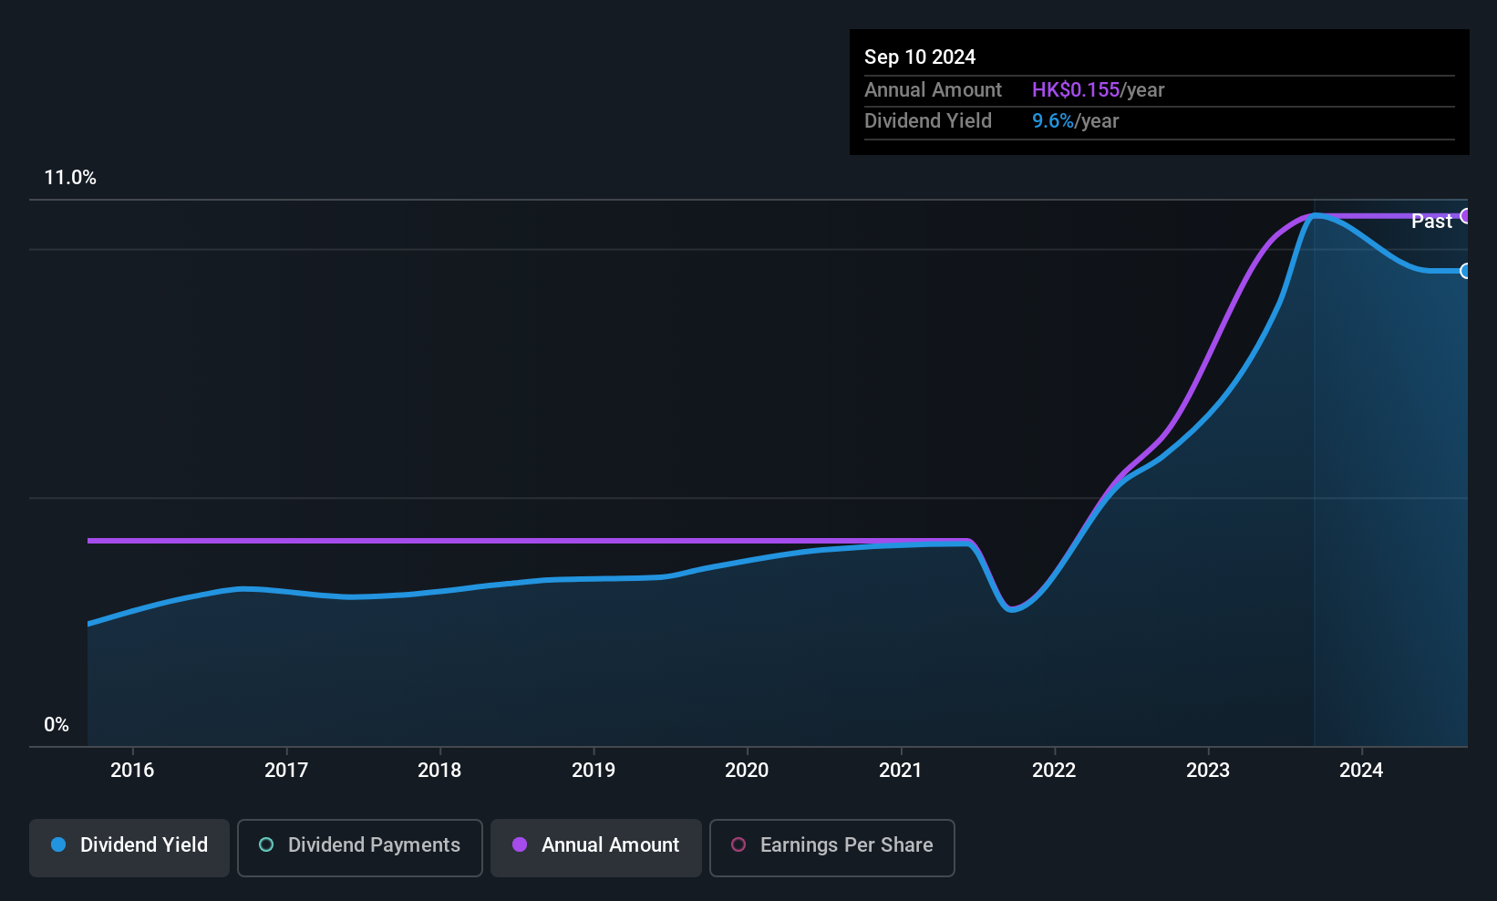The image size is (1497, 901).
Task: Click the Past label on chart
Action: pos(1431,221)
